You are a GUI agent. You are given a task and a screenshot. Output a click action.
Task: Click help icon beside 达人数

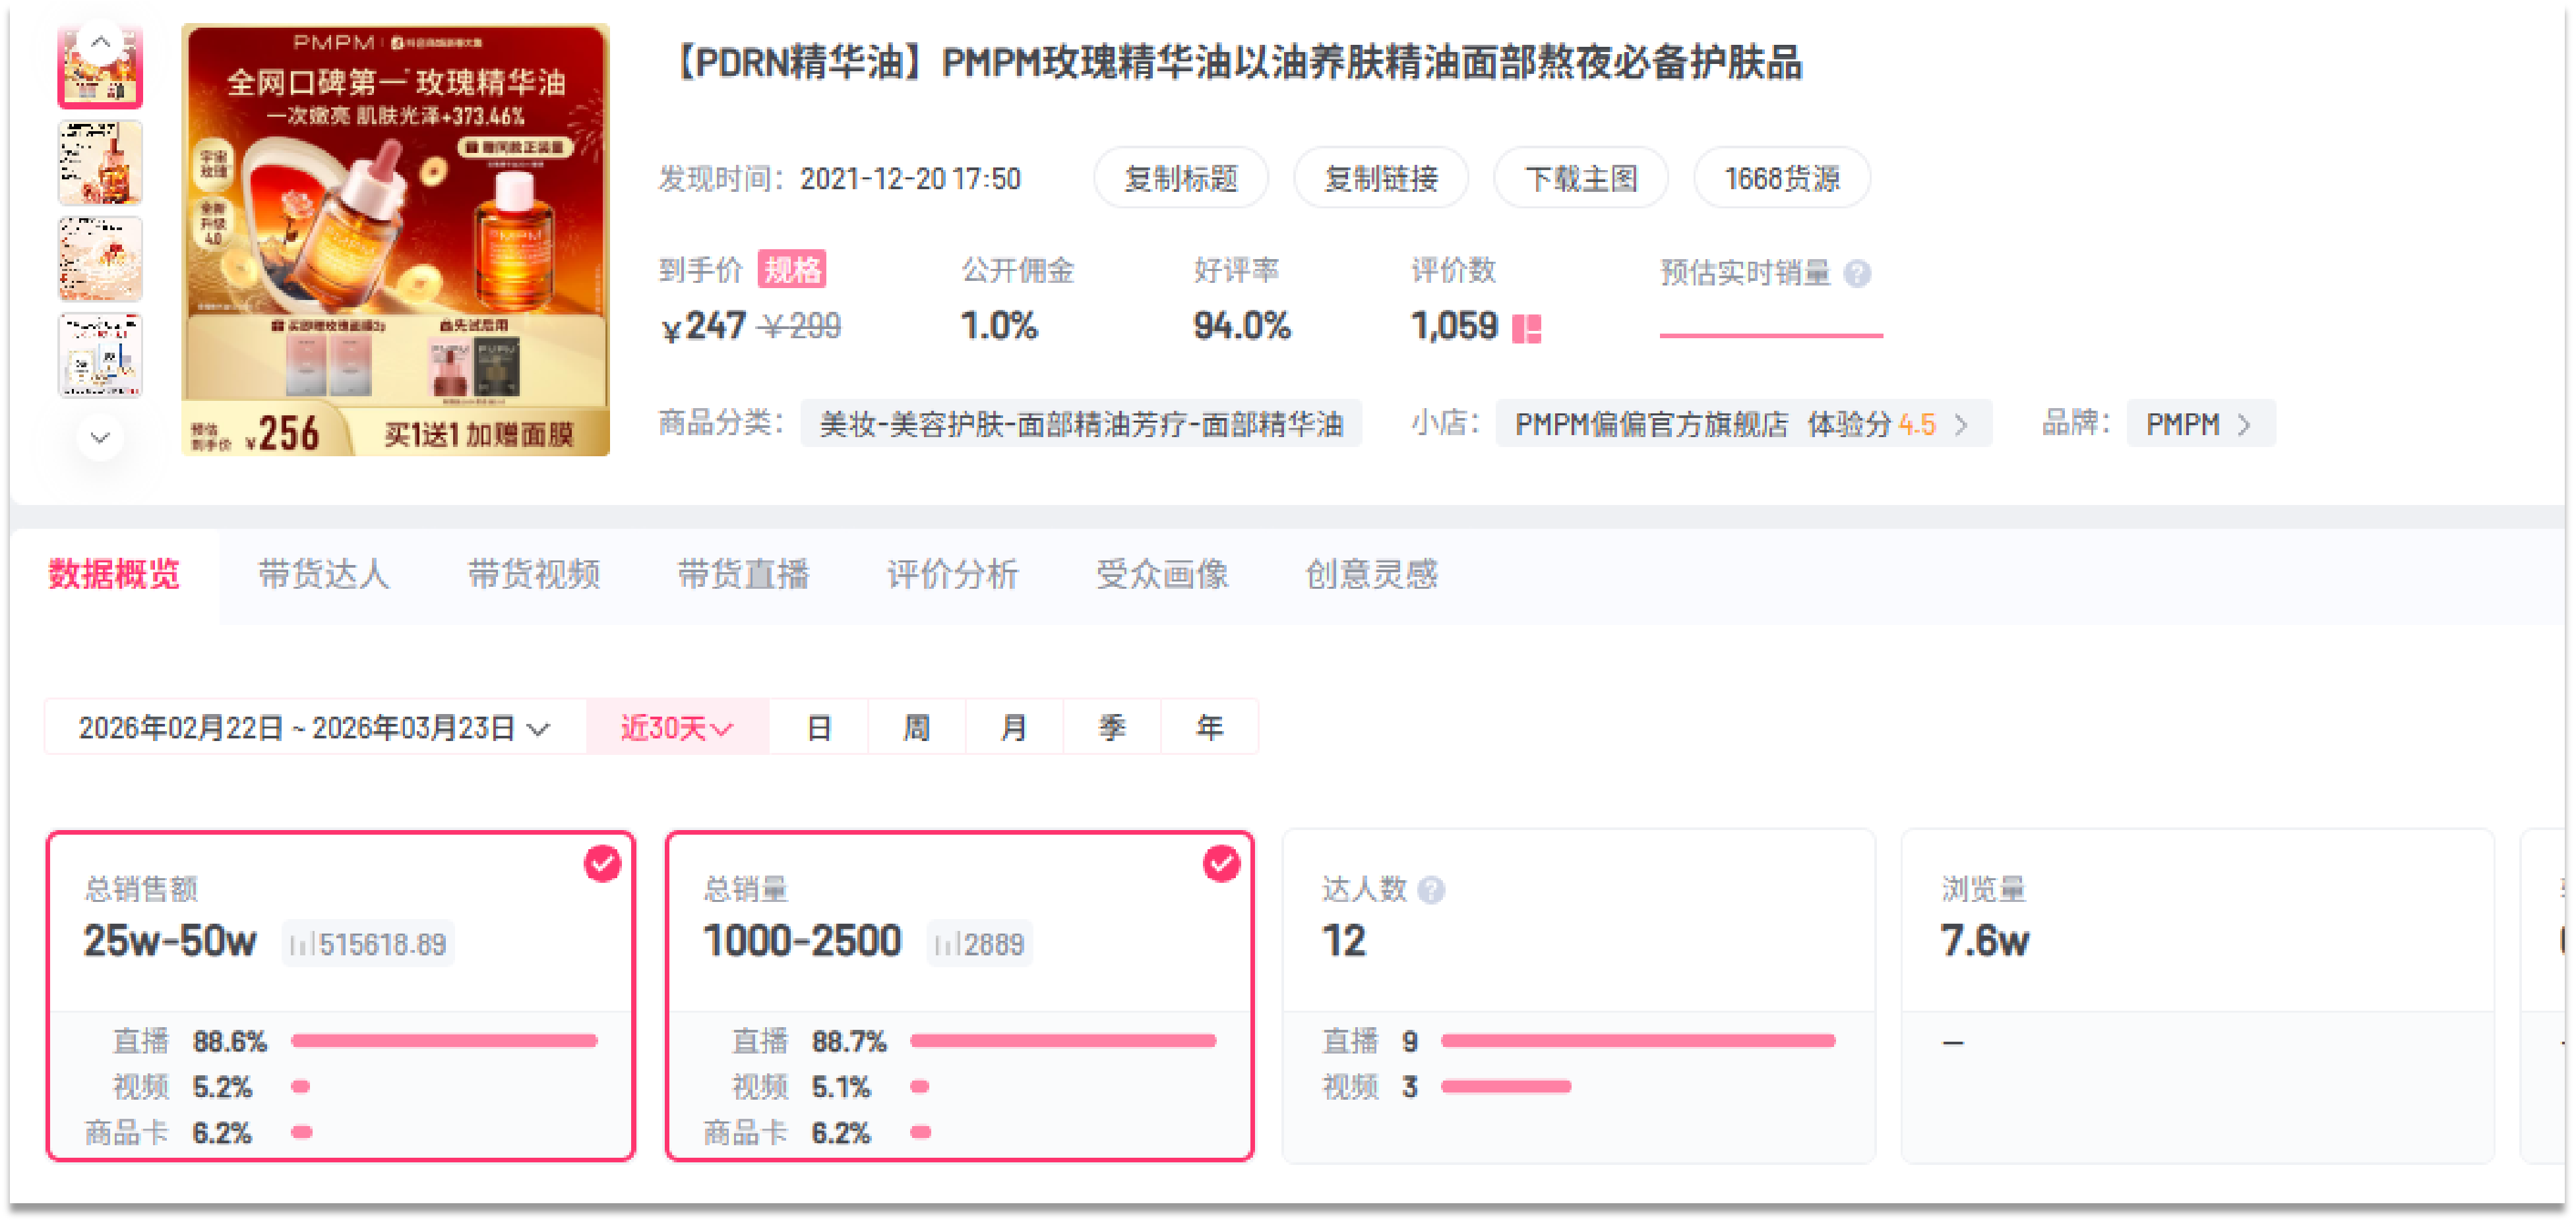pos(1431,889)
